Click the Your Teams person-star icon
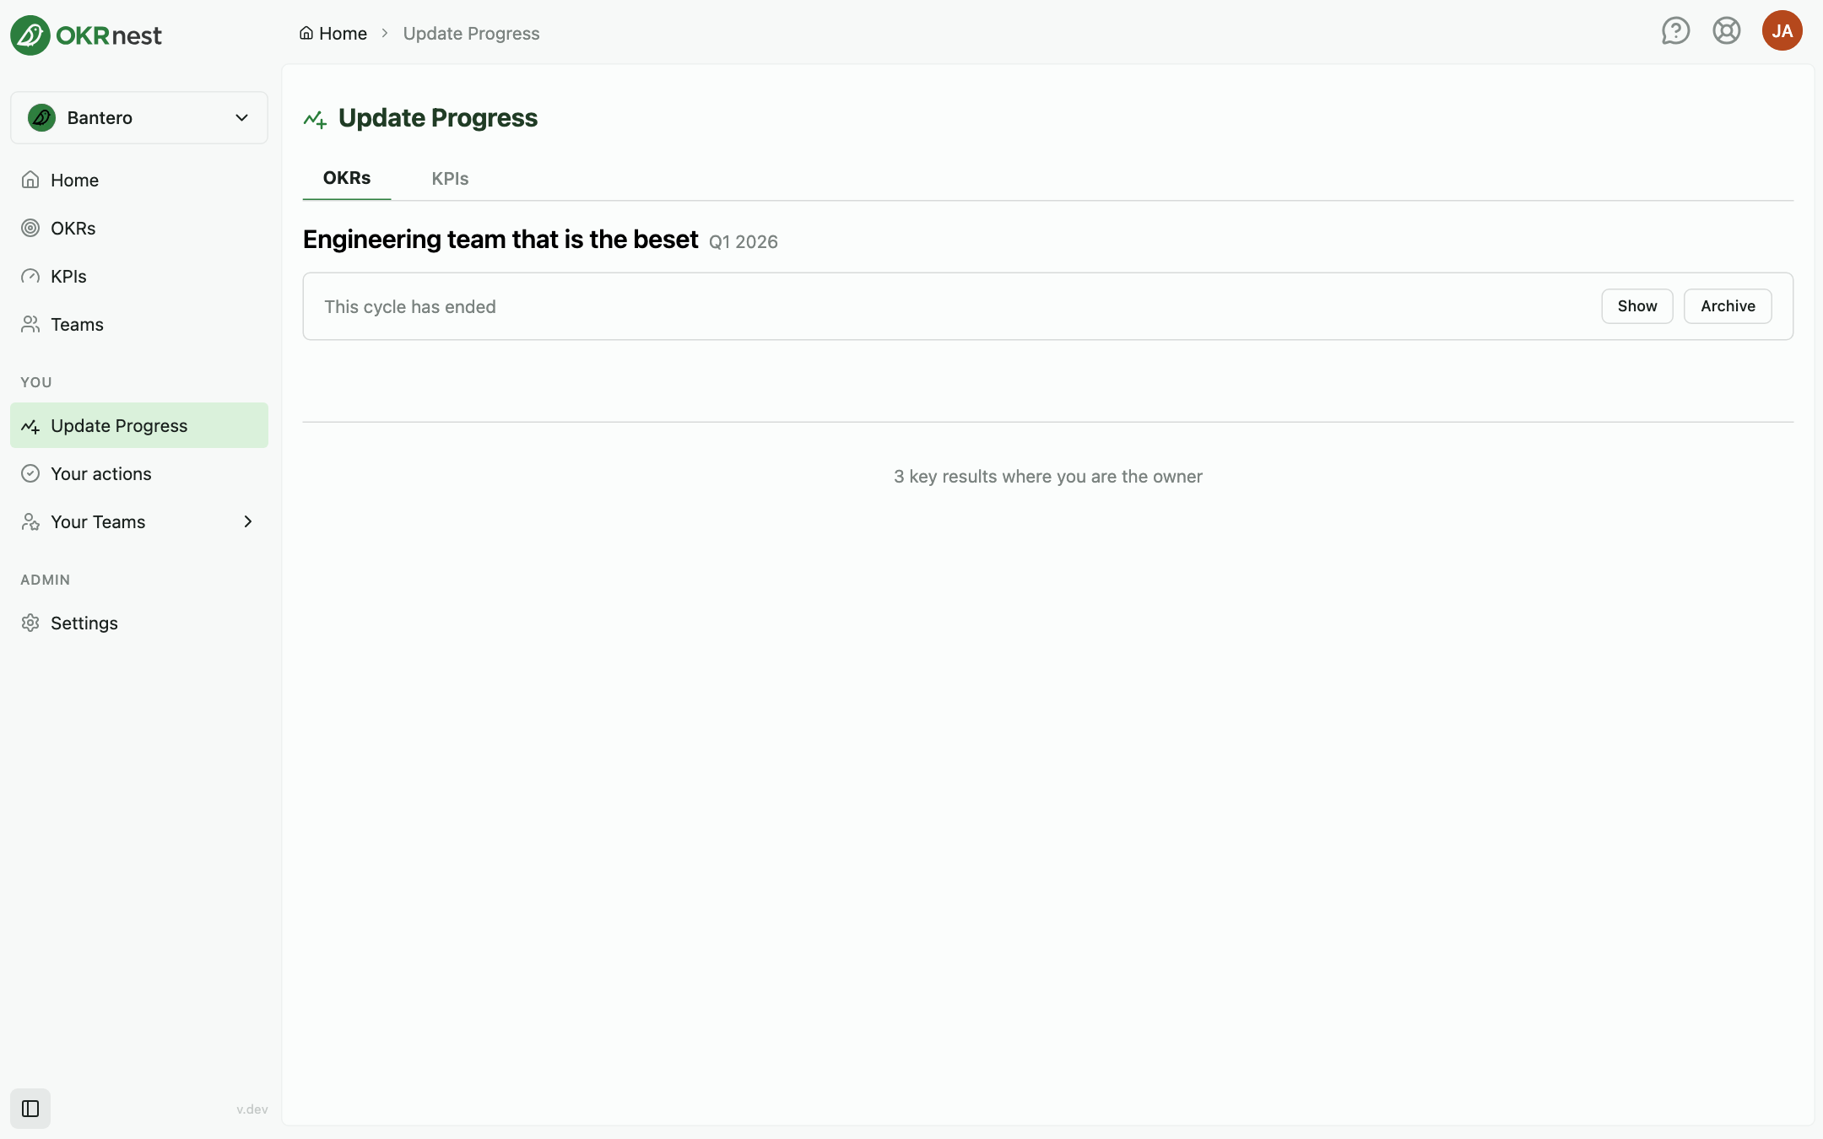The height and width of the screenshot is (1139, 1823). [30, 521]
